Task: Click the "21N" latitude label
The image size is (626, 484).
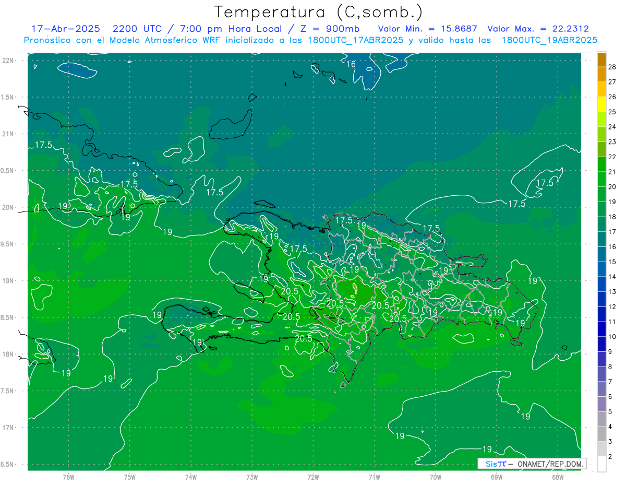Action: [x=8, y=134]
